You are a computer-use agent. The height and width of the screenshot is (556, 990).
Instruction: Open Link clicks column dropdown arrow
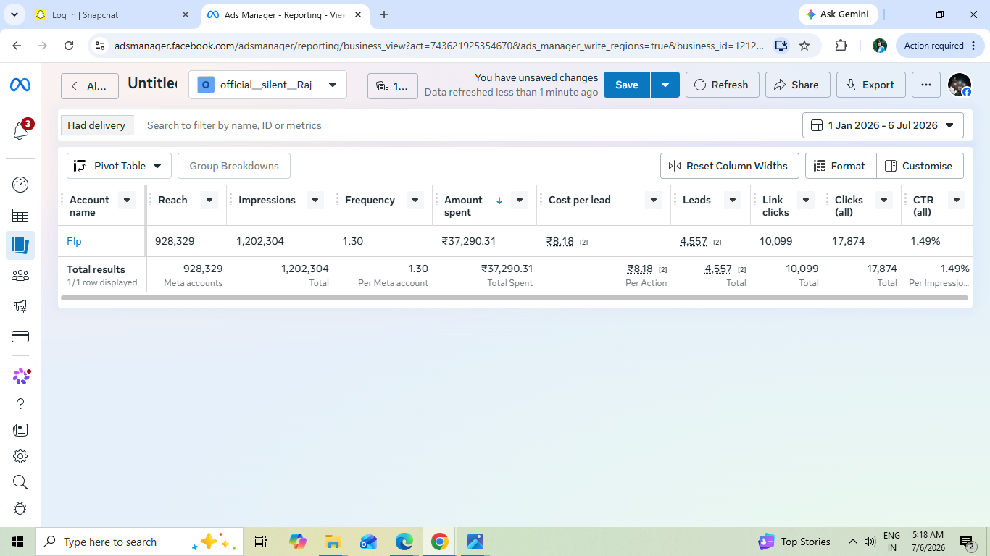pyautogui.click(x=806, y=200)
